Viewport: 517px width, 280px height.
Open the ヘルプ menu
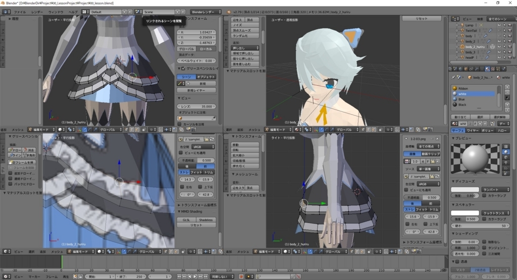click(x=73, y=12)
